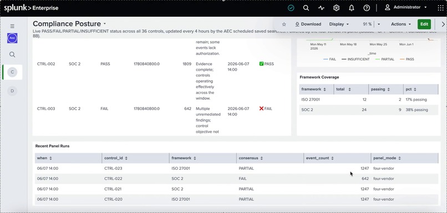Click the PARTIAL legend entry

384,59
